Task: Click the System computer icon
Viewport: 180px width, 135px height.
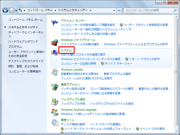Action: [55, 53]
